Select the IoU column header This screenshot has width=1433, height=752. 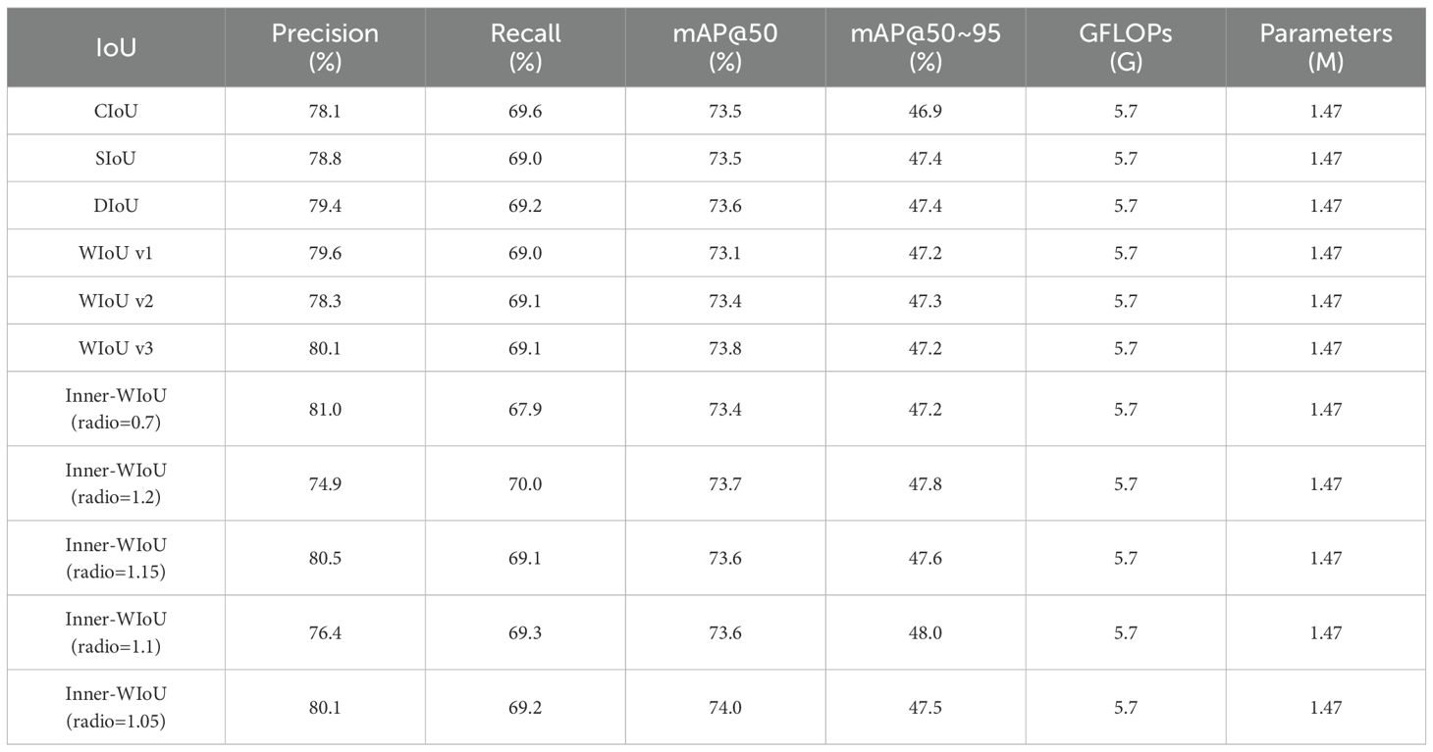[x=116, y=47]
